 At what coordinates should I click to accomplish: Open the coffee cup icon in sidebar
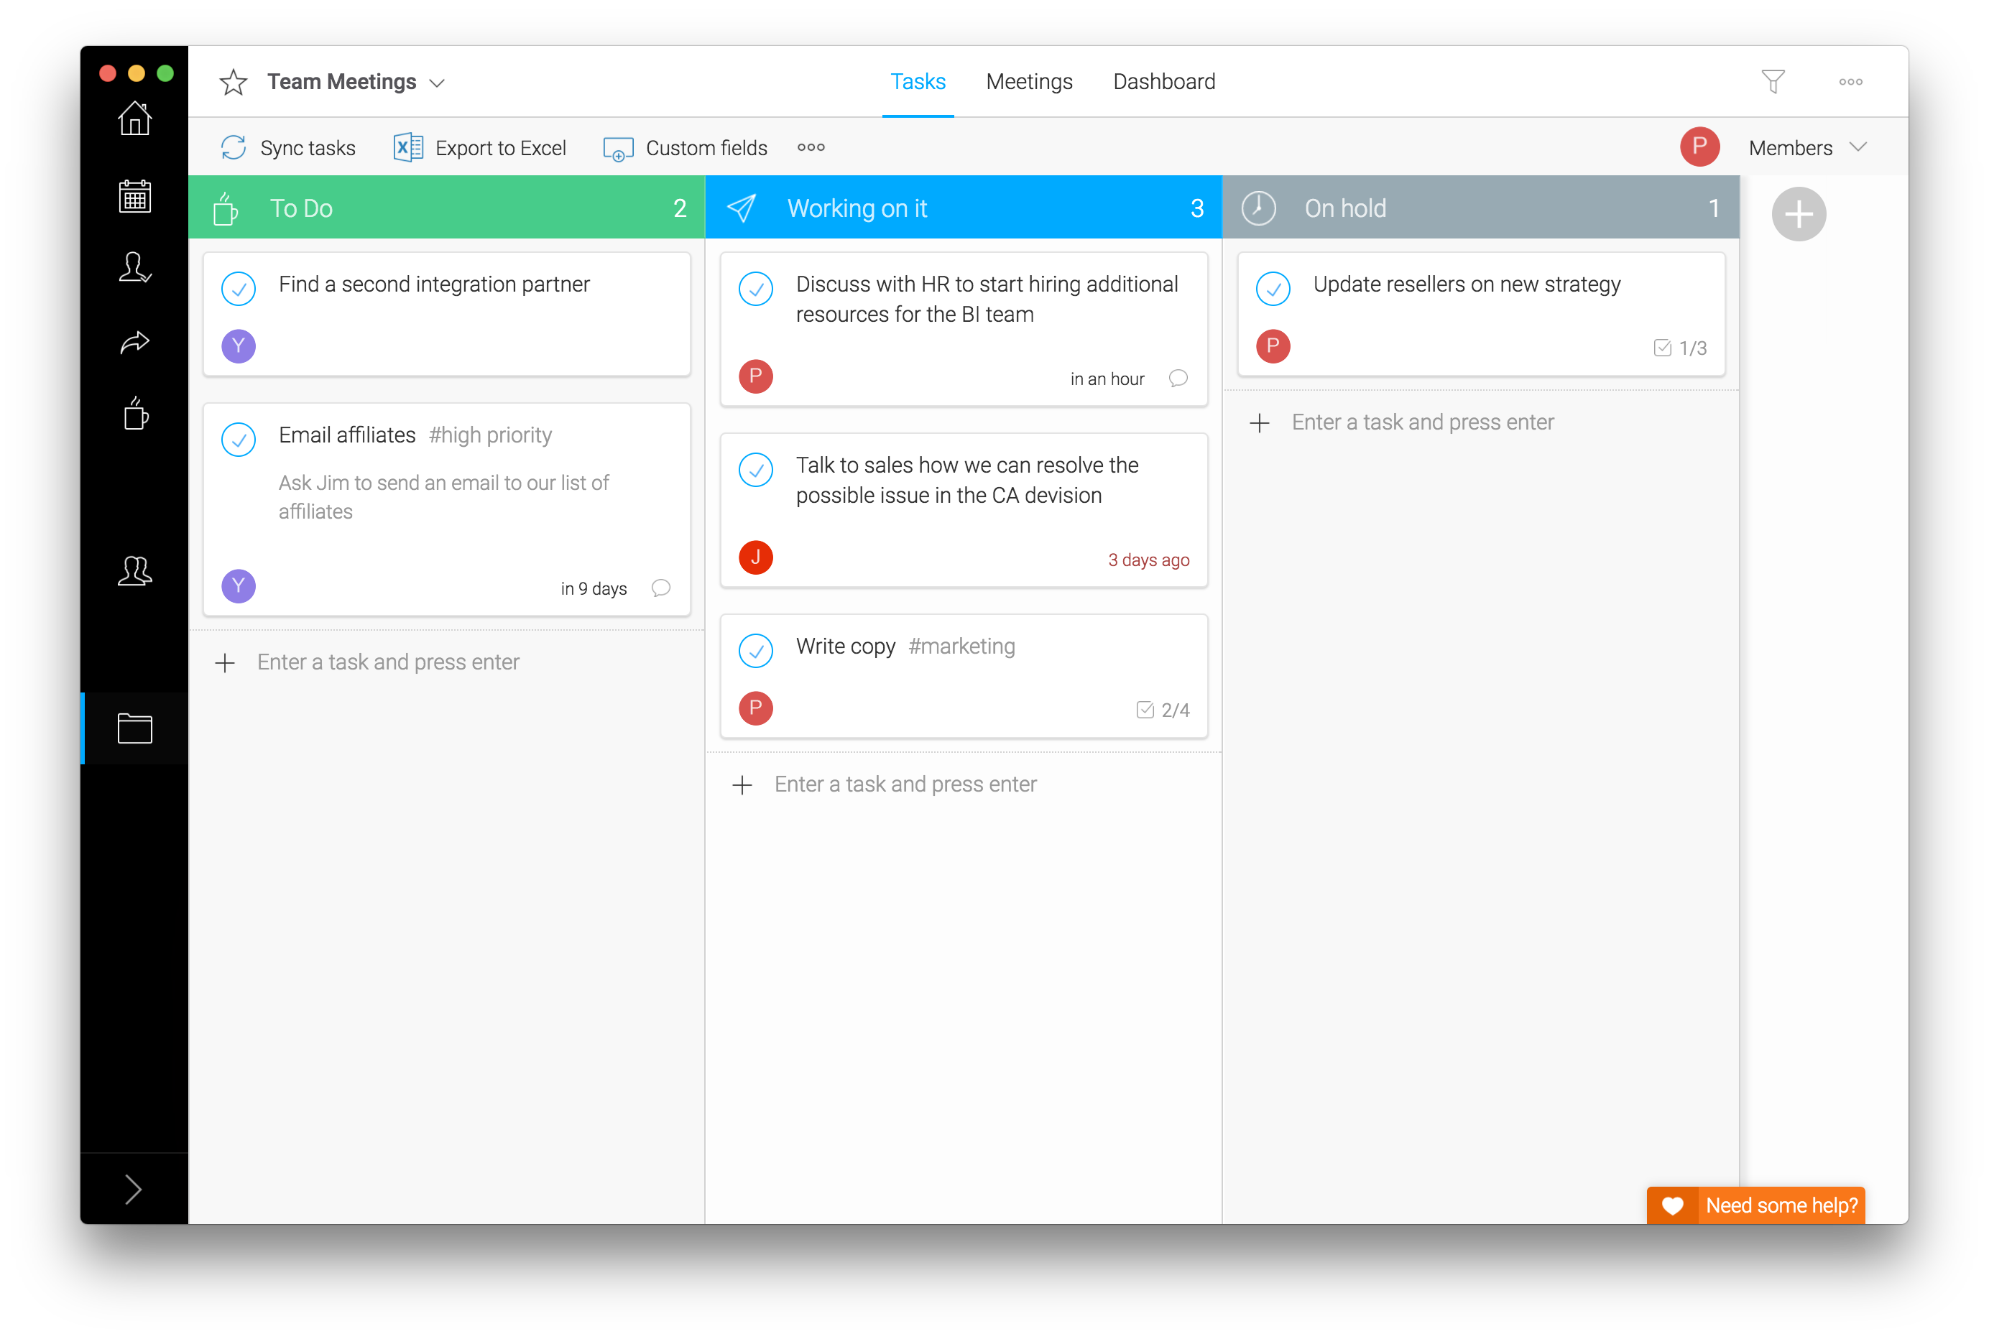pyautogui.click(x=134, y=414)
